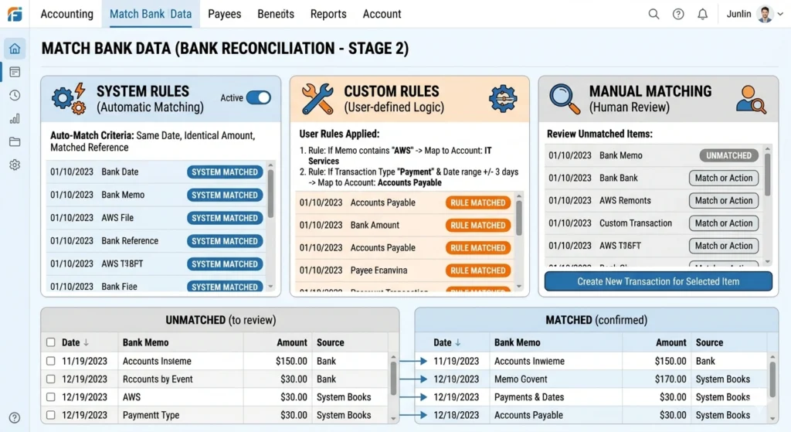
Task: Check the Rccounts by Event row checkbox
Action: pyautogui.click(x=50, y=379)
